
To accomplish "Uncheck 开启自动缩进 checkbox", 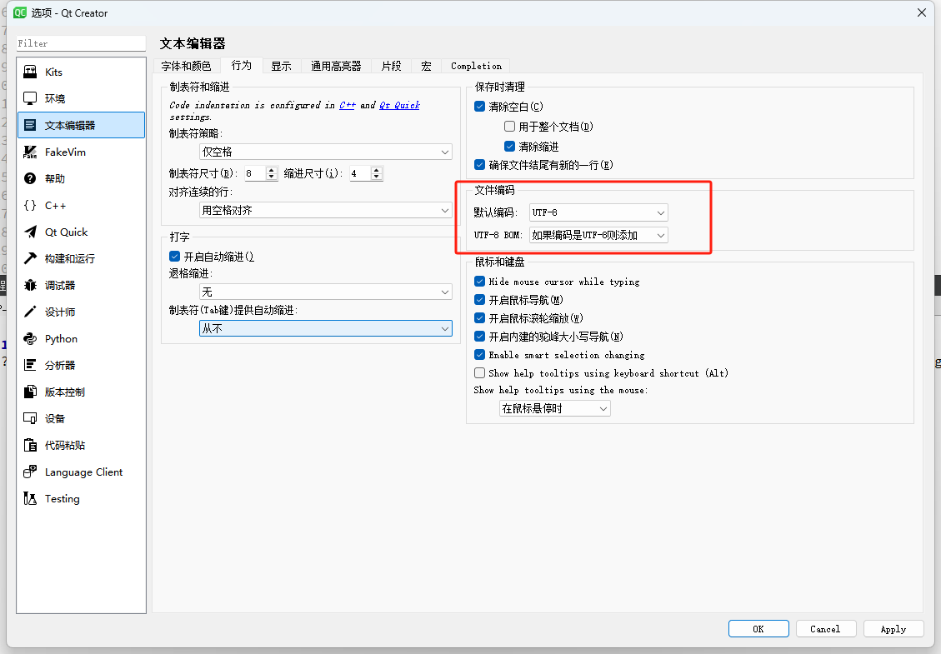I will coord(175,257).
